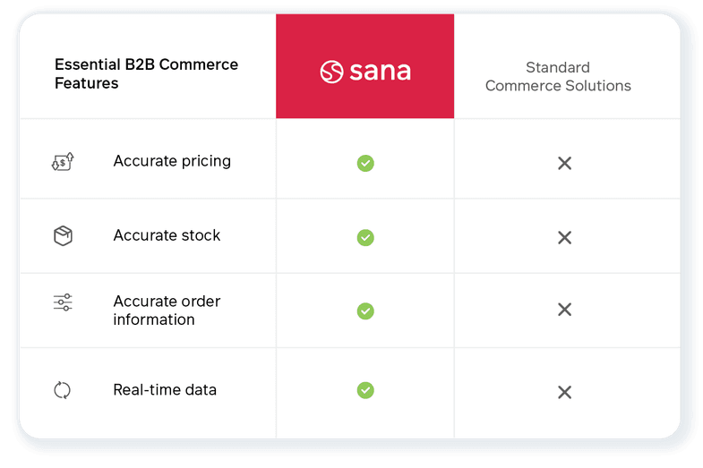703x468 pixels.
Task: Click the Sana logo in red header
Action: pos(365,72)
